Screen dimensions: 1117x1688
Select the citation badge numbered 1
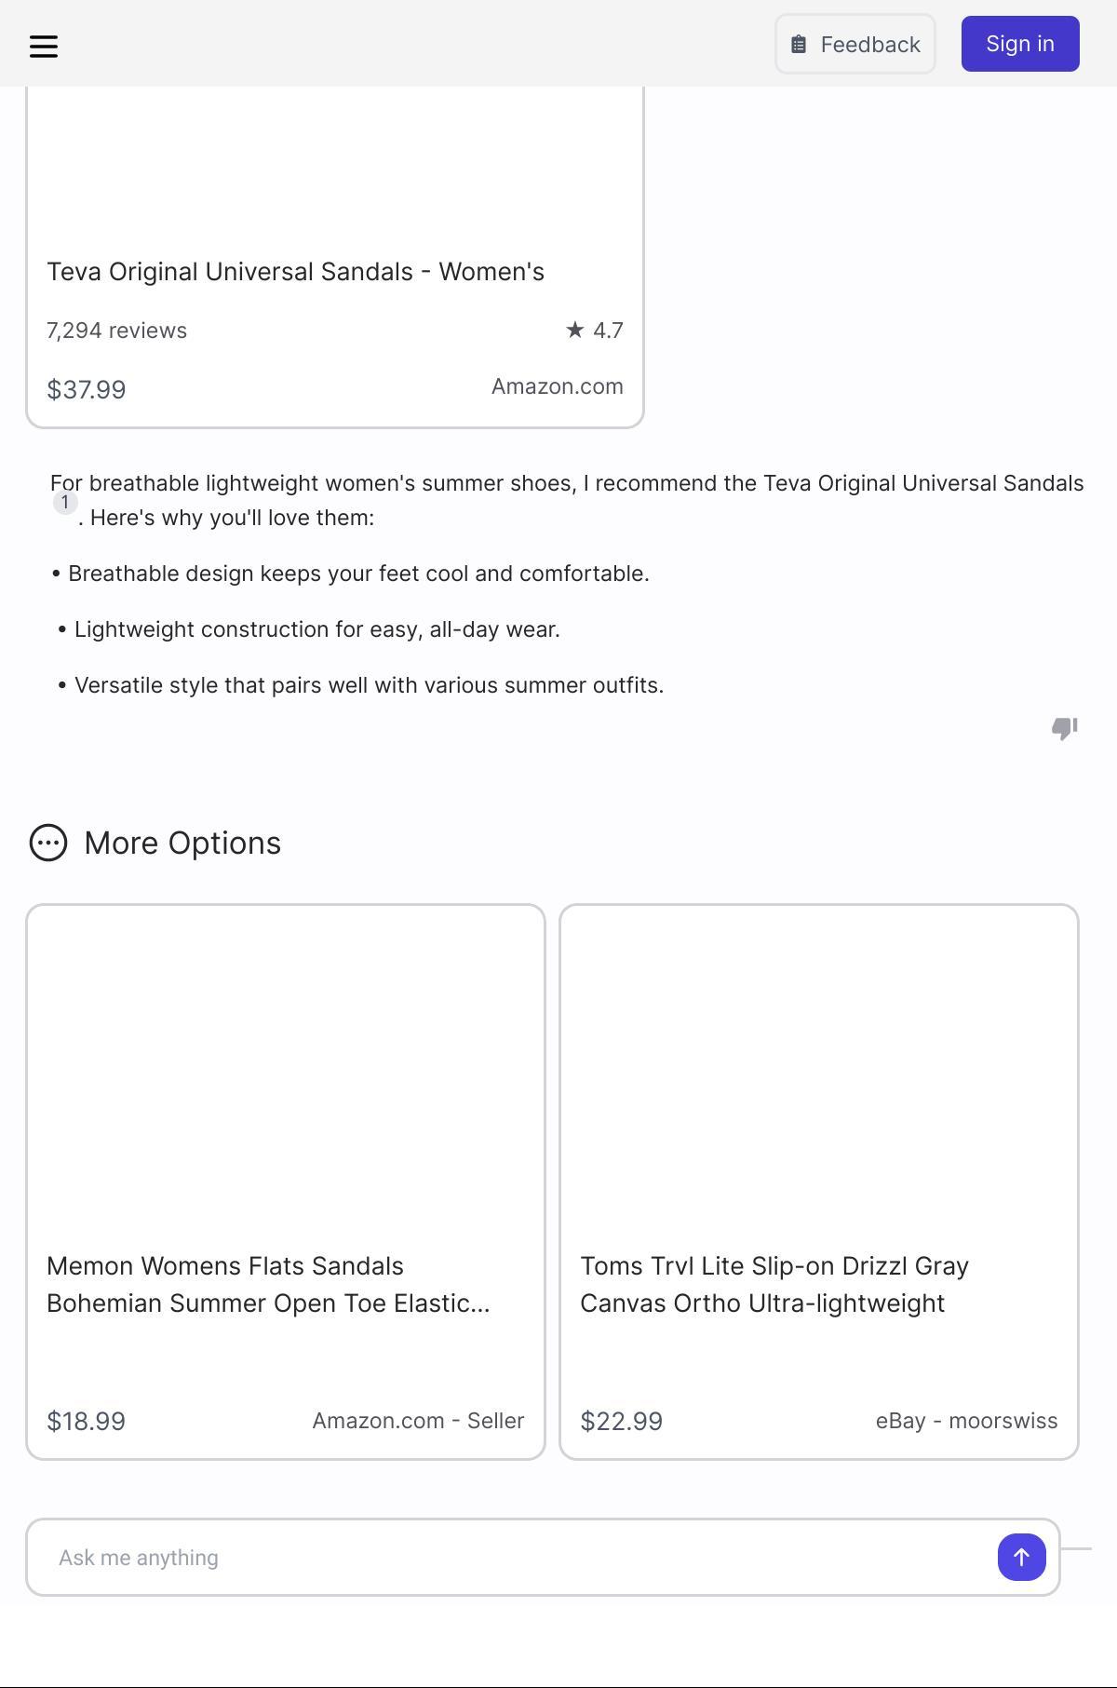pyautogui.click(x=65, y=502)
